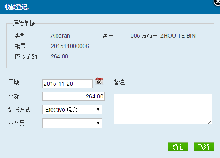220x158 pixels.
Task: Cancel with the 取消 button
Action: pos(204,147)
